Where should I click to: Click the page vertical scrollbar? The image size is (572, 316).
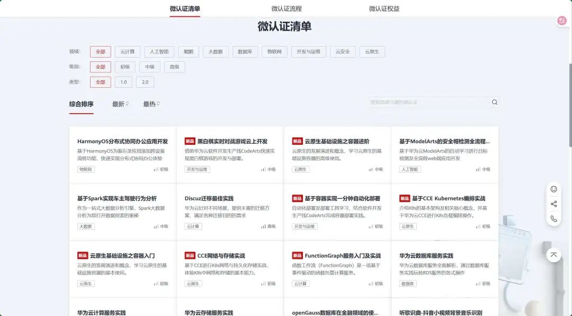pos(570,106)
